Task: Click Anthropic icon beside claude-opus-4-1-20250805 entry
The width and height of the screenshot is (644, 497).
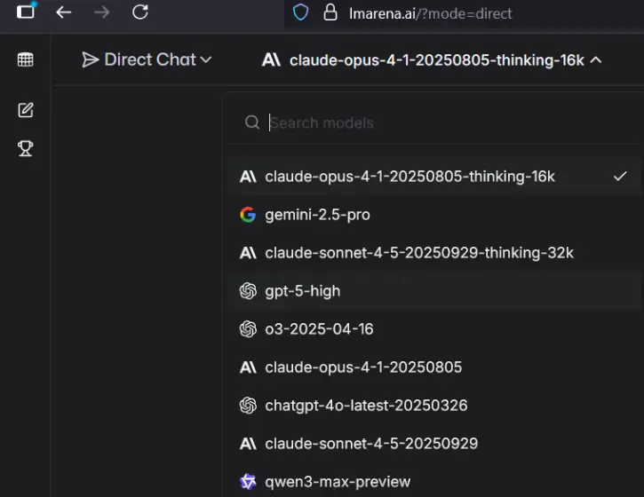Action: point(248,367)
